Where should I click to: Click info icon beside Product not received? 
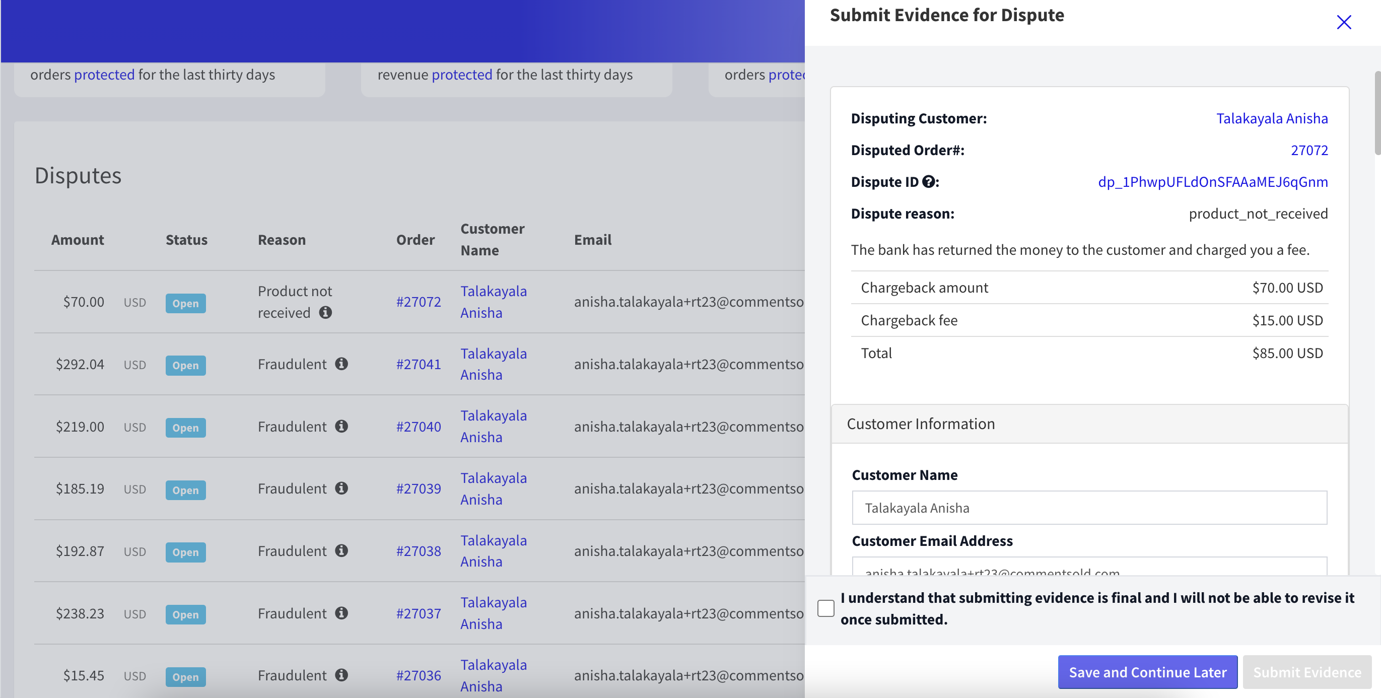tap(325, 312)
